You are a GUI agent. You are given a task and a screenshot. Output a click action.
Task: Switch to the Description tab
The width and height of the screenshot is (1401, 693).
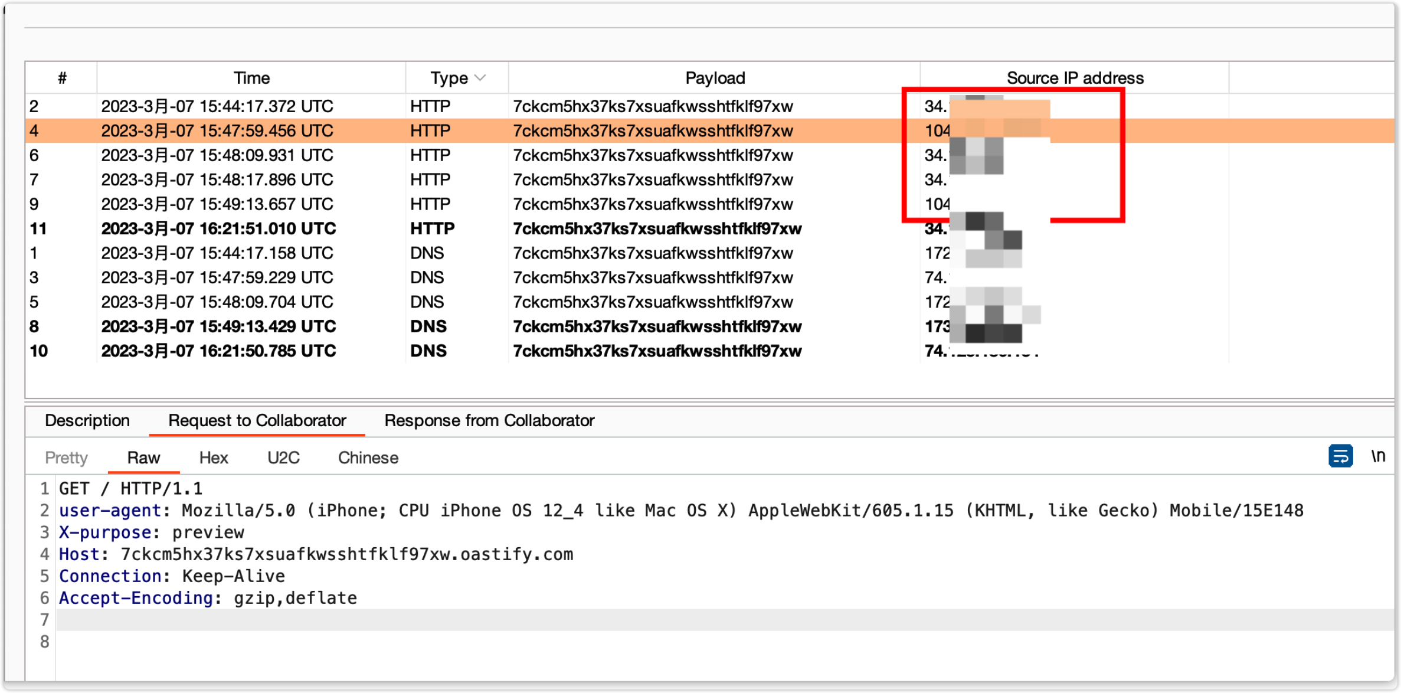(87, 420)
